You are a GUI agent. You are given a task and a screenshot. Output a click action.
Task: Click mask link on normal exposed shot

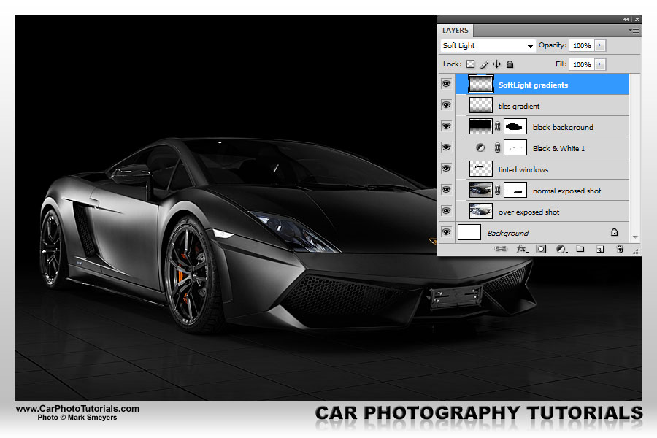tap(497, 190)
